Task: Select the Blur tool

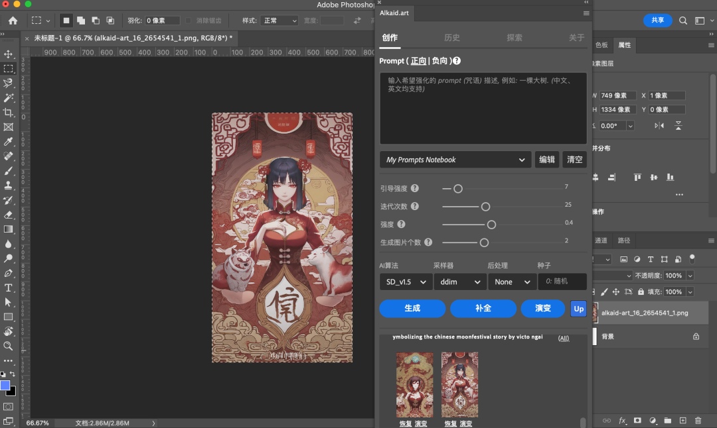Action: pos(8,244)
